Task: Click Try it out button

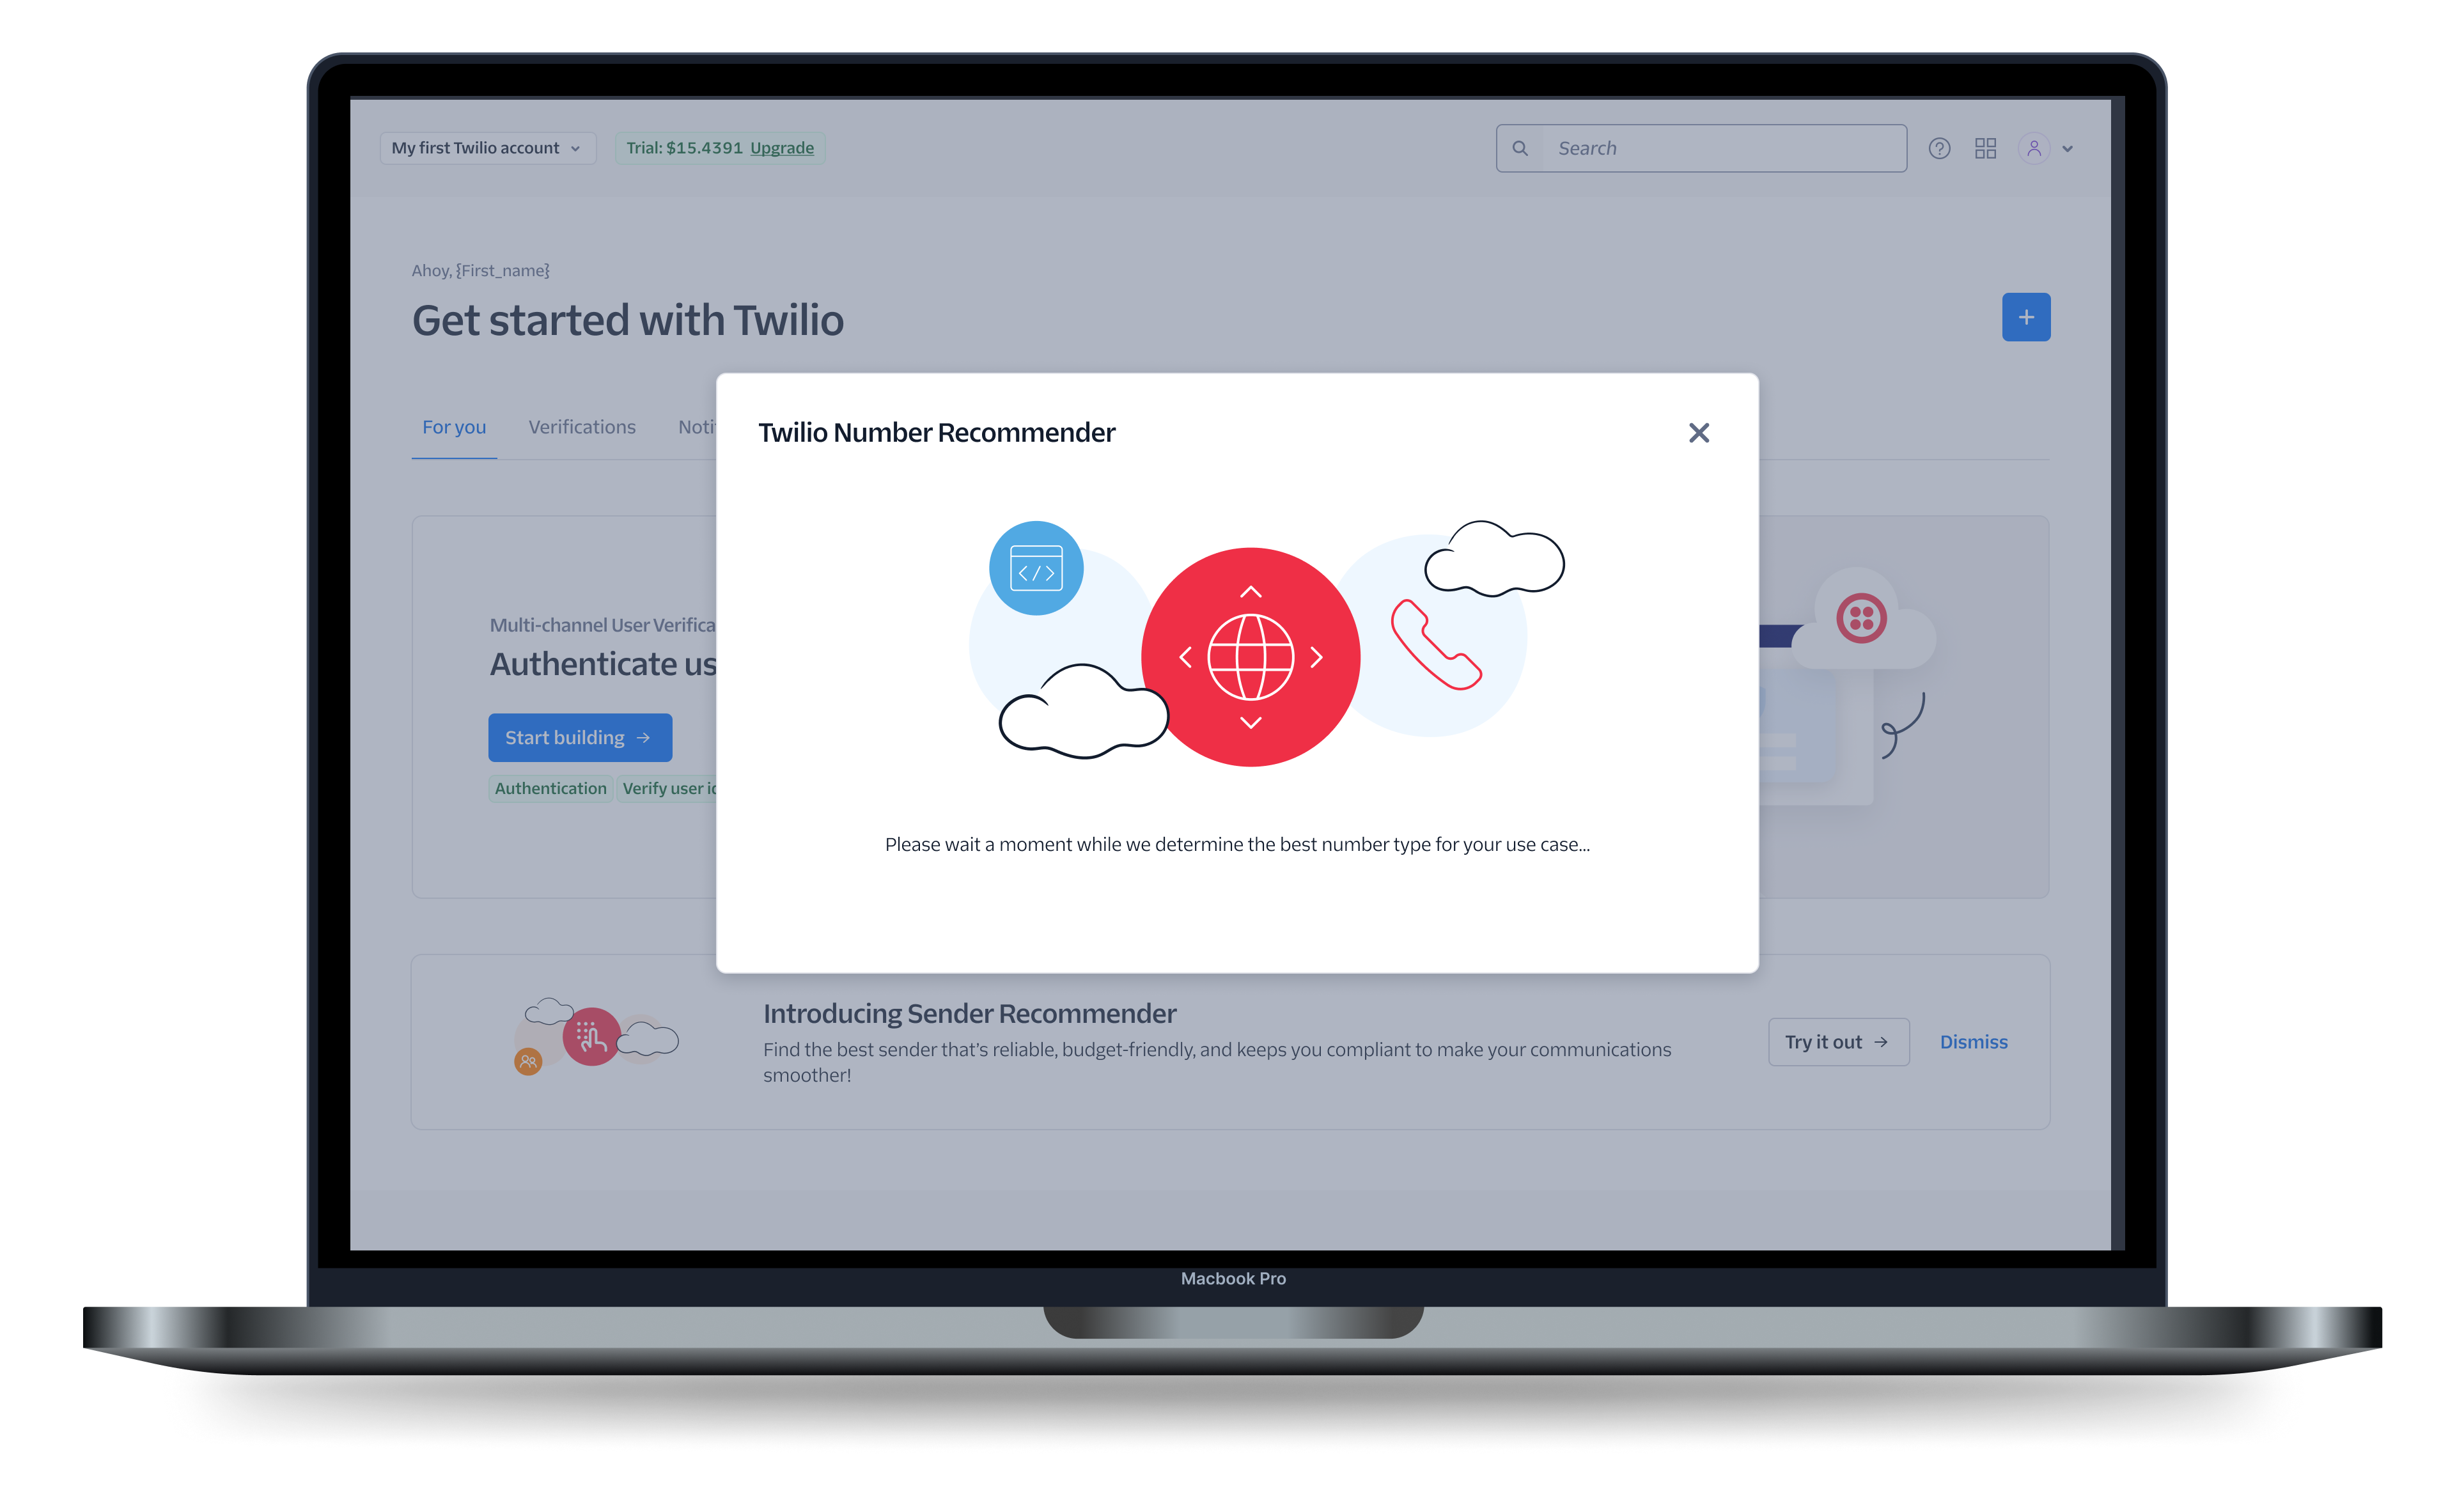Action: pyautogui.click(x=1838, y=1042)
